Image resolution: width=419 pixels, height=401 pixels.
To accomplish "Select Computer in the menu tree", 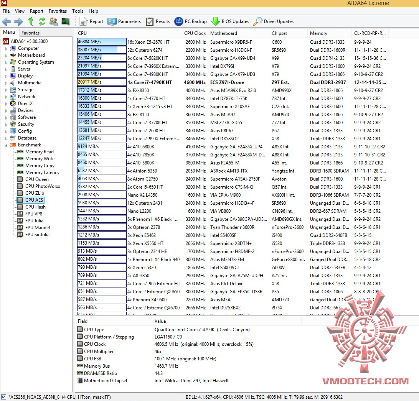I will point(28,48).
